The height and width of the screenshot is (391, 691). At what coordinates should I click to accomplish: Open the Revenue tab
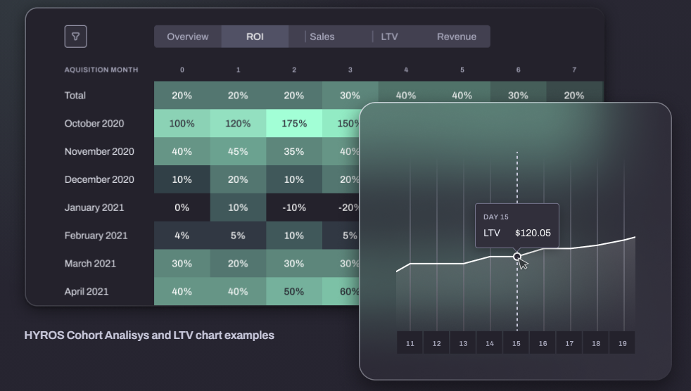pos(456,37)
